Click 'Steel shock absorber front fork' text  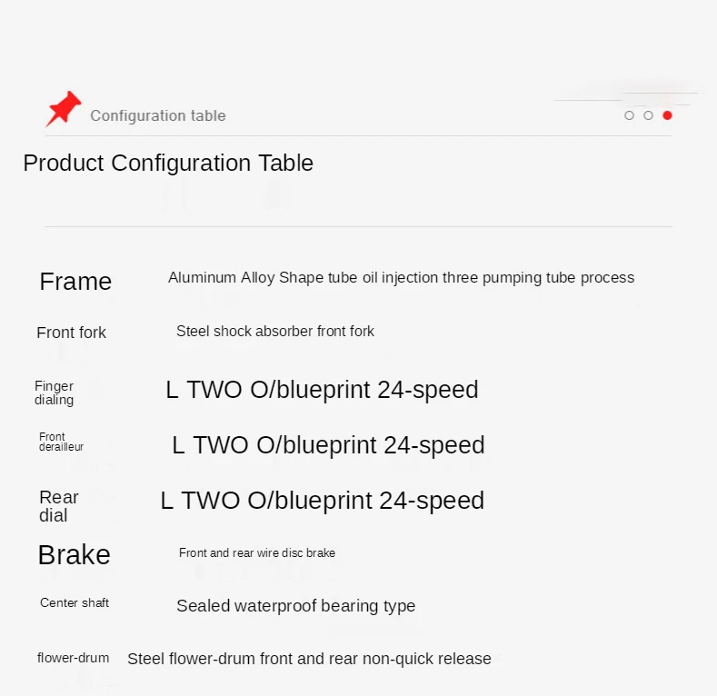coord(275,332)
